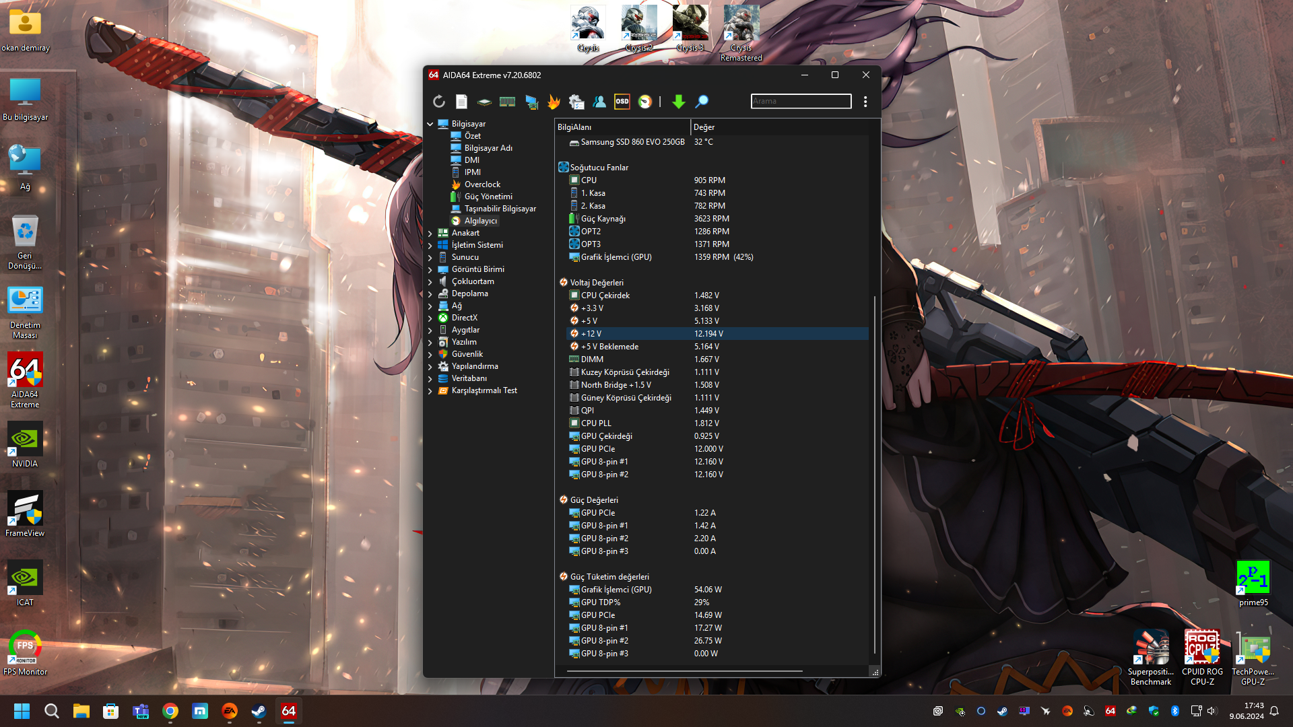Open the OSD panel icon

point(622,102)
